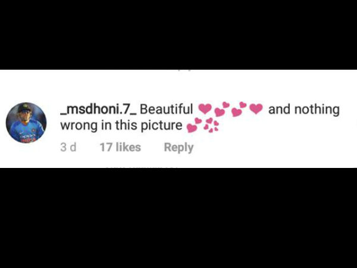Open the _msdhoni.7_ username profile link
The image size is (357, 268).
pos(98,109)
